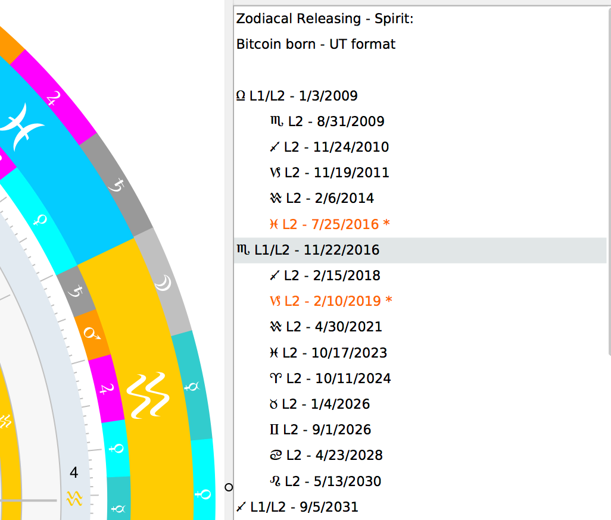Select the orange Capricorn L2 2/10/2019 entry

coord(331,301)
